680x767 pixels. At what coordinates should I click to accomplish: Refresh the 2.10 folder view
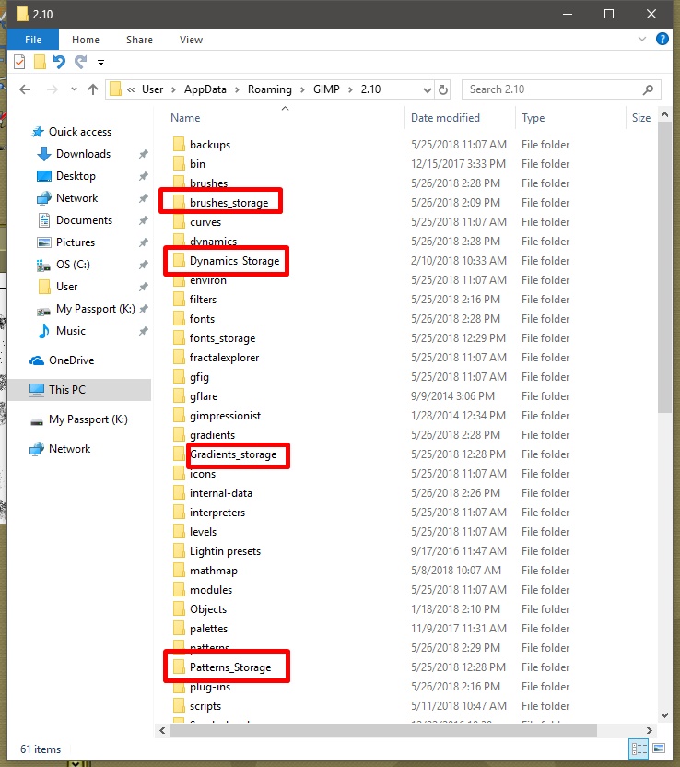(443, 90)
